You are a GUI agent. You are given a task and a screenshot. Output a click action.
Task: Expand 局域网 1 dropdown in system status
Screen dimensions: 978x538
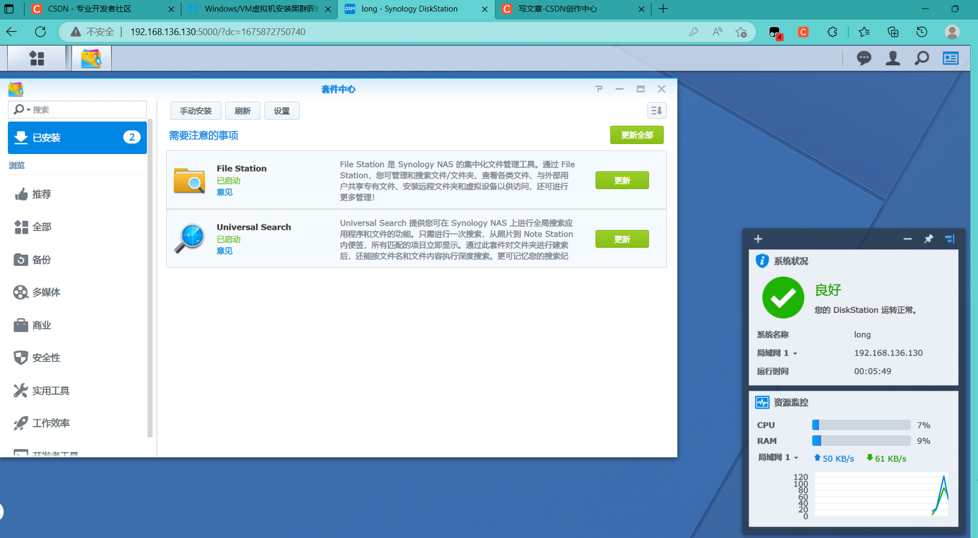795,354
